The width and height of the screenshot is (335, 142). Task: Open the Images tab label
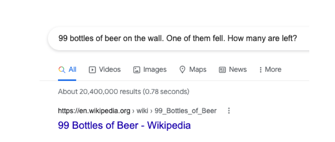(x=155, y=69)
